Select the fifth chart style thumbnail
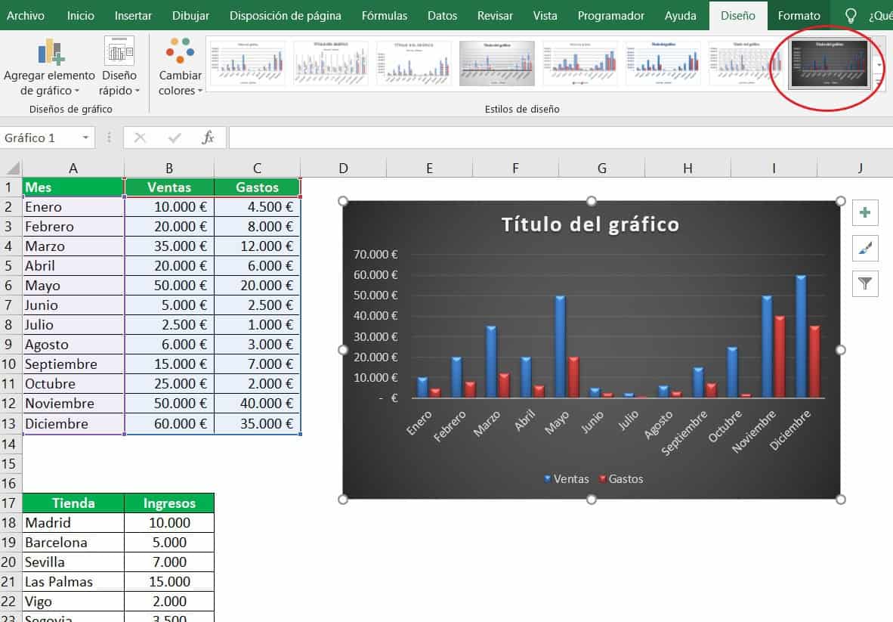Screen dimensions: 893x622 pos(579,63)
